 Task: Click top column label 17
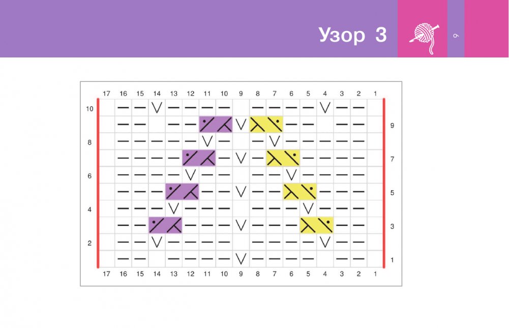point(106,94)
